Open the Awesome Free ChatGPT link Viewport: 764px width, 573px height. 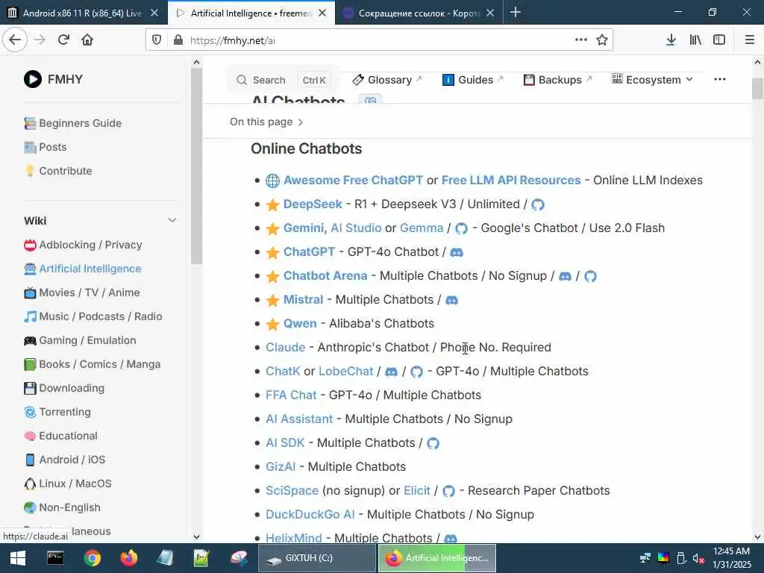pos(353,181)
